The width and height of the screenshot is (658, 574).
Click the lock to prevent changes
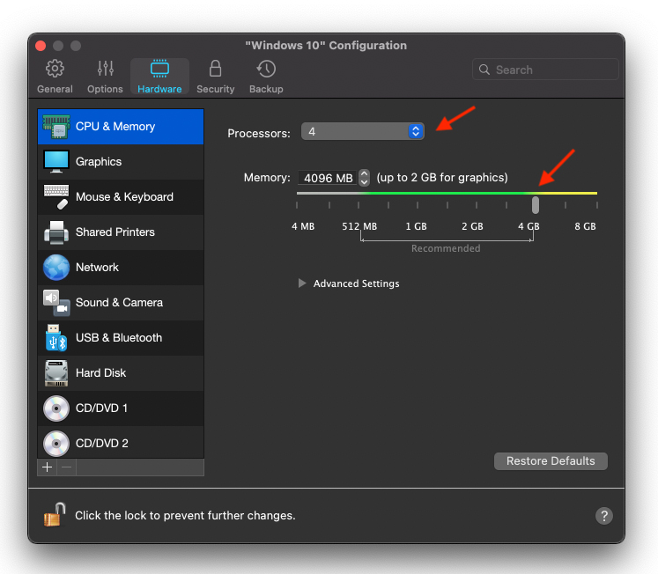pyautogui.click(x=55, y=514)
